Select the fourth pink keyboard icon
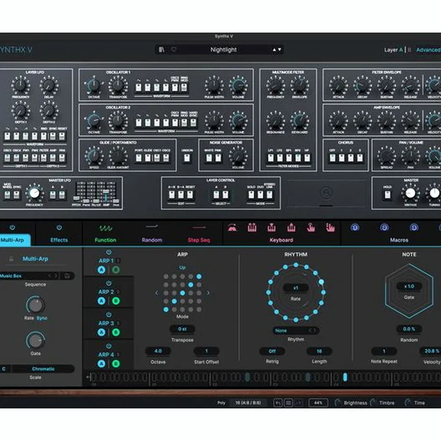The width and height of the screenshot is (441, 441). tap(291, 227)
